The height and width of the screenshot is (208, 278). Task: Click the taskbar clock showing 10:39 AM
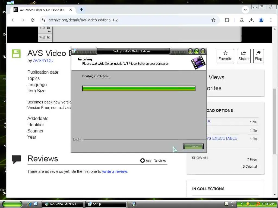pyautogui.click(x=268, y=204)
